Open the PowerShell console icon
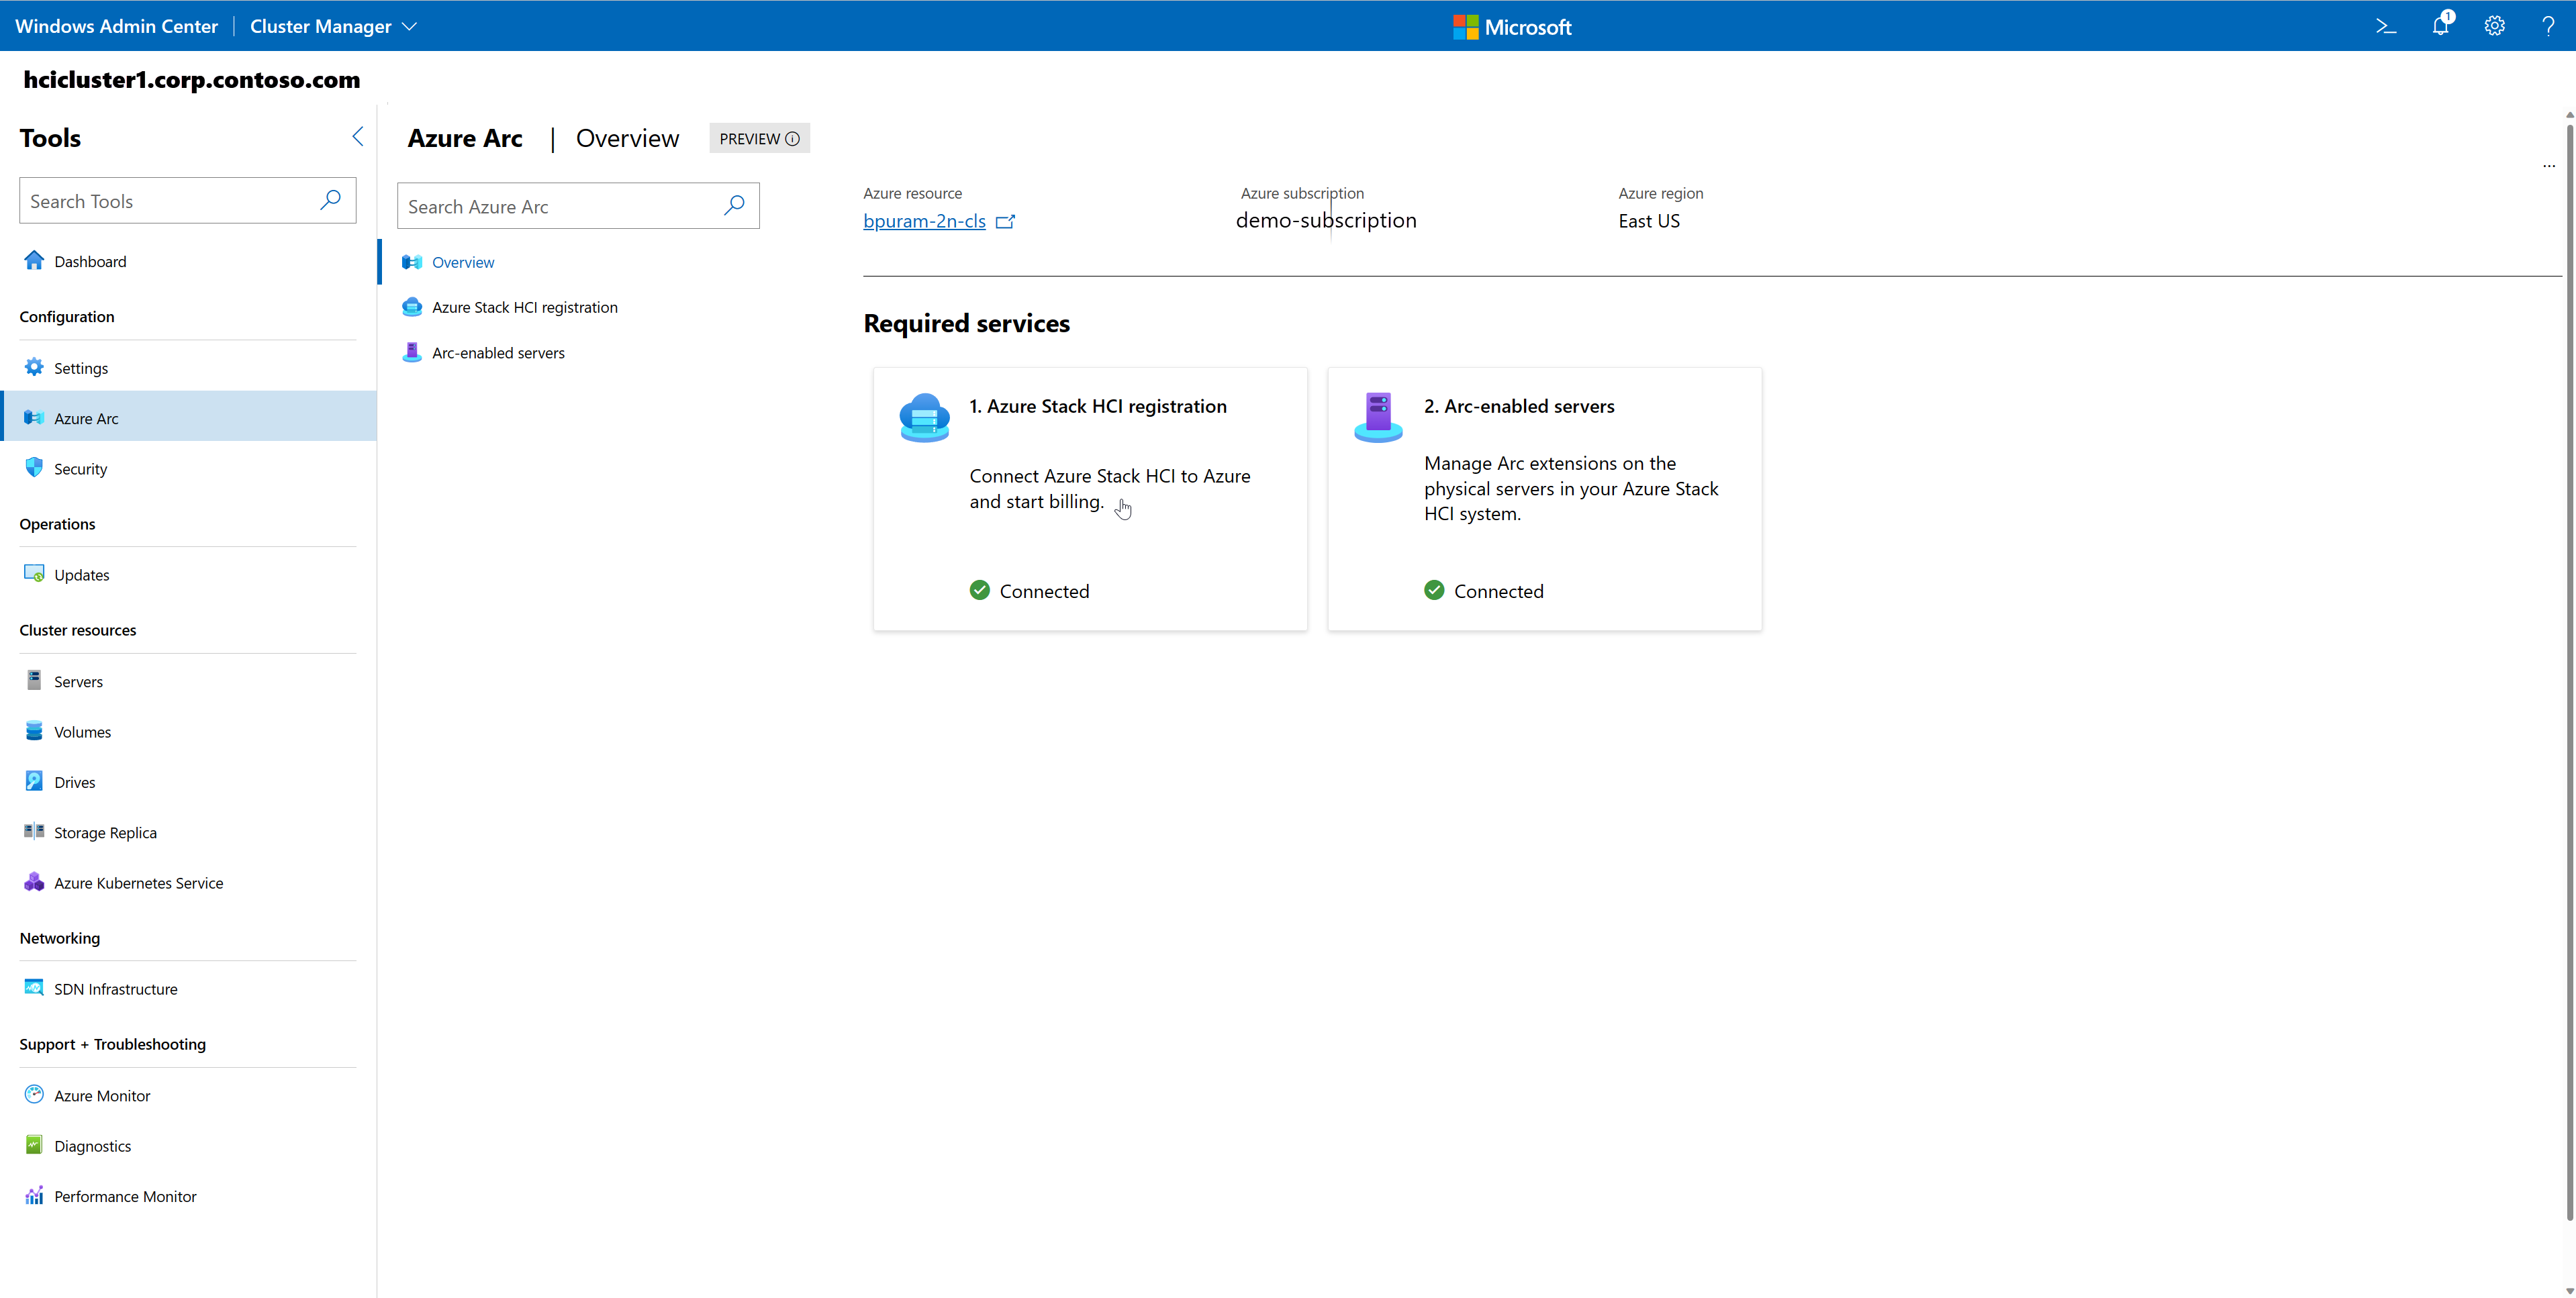Screen dimensions: 2576x1298 pos(2385,25)
